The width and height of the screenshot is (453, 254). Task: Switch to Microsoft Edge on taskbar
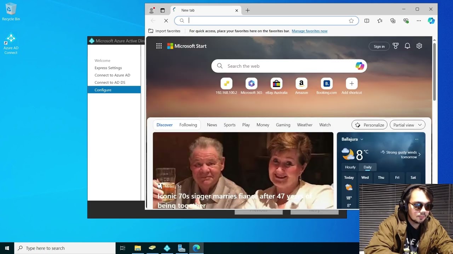click(196, 248)
